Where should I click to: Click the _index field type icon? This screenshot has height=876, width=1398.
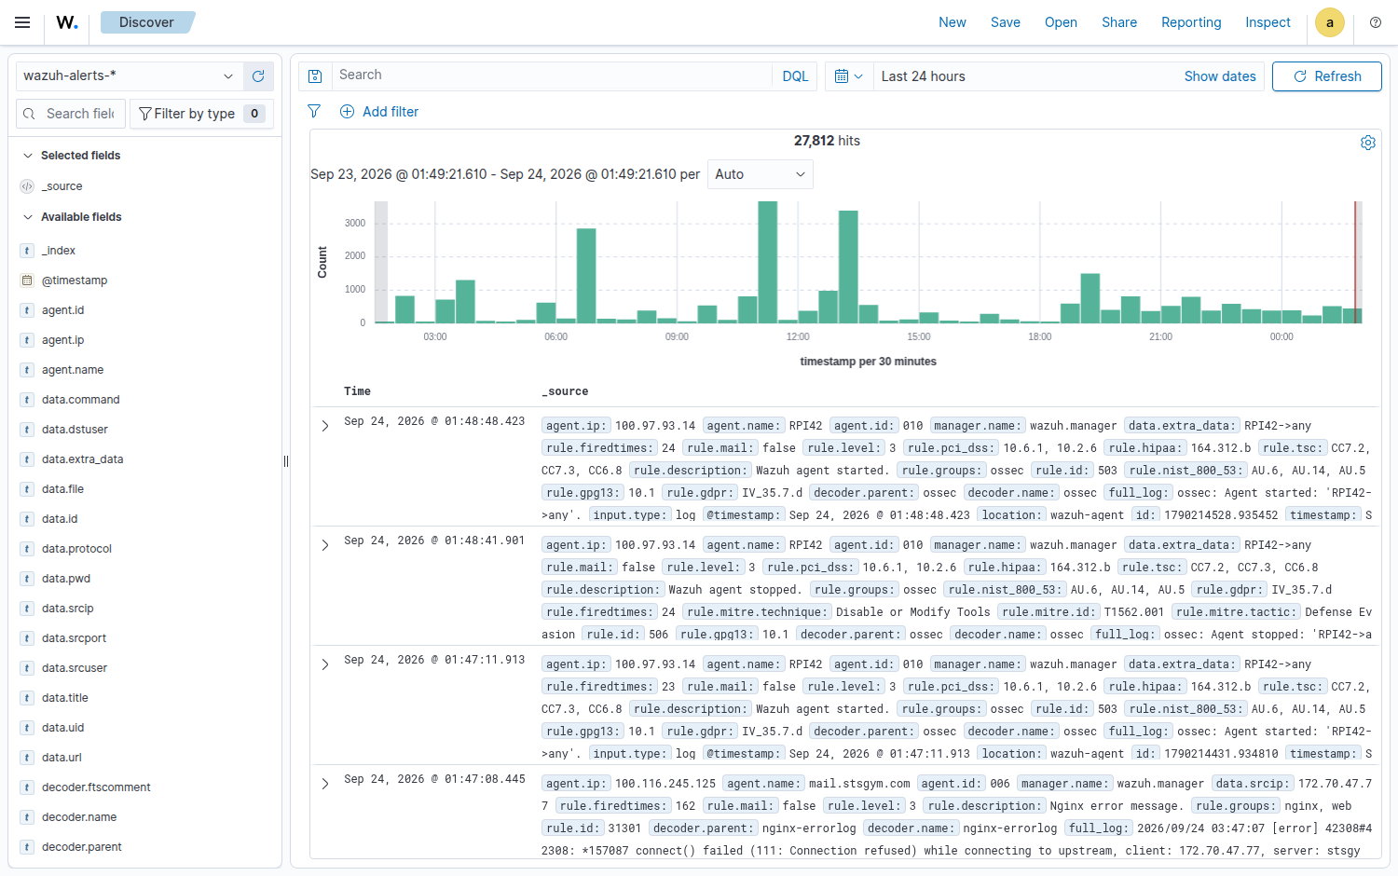pyautogui.click(x=27, y=251)
